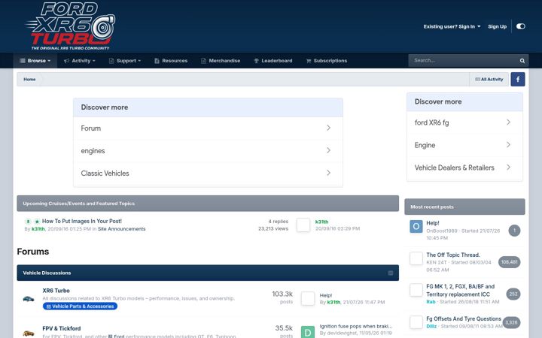Image resolution: width=542 pixels, height=338 pixels.
Task: Click the pinned icon beside How To Put Images
Action: [28, 222]
